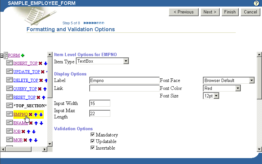Cancel the form wizard
262x164 pixels.
tap(250, 12)
